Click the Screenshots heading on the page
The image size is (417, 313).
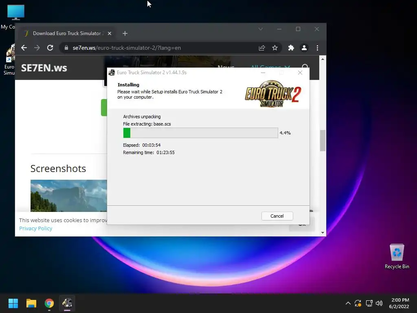point(58,169)
